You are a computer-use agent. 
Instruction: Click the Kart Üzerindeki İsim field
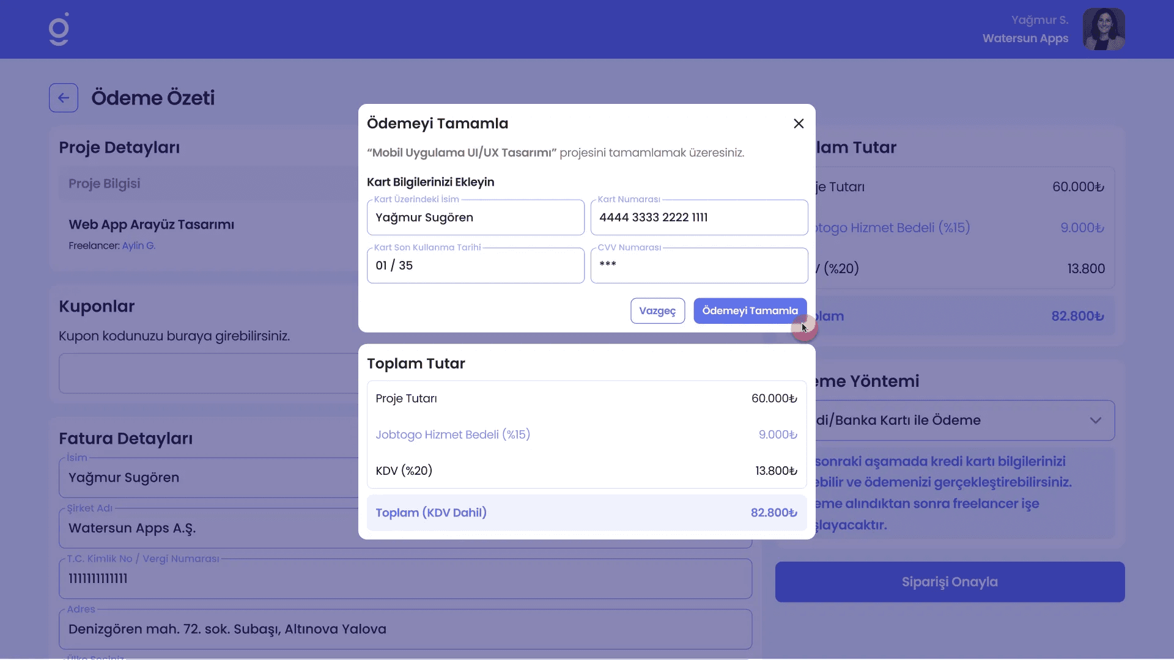tap(475, 218)
